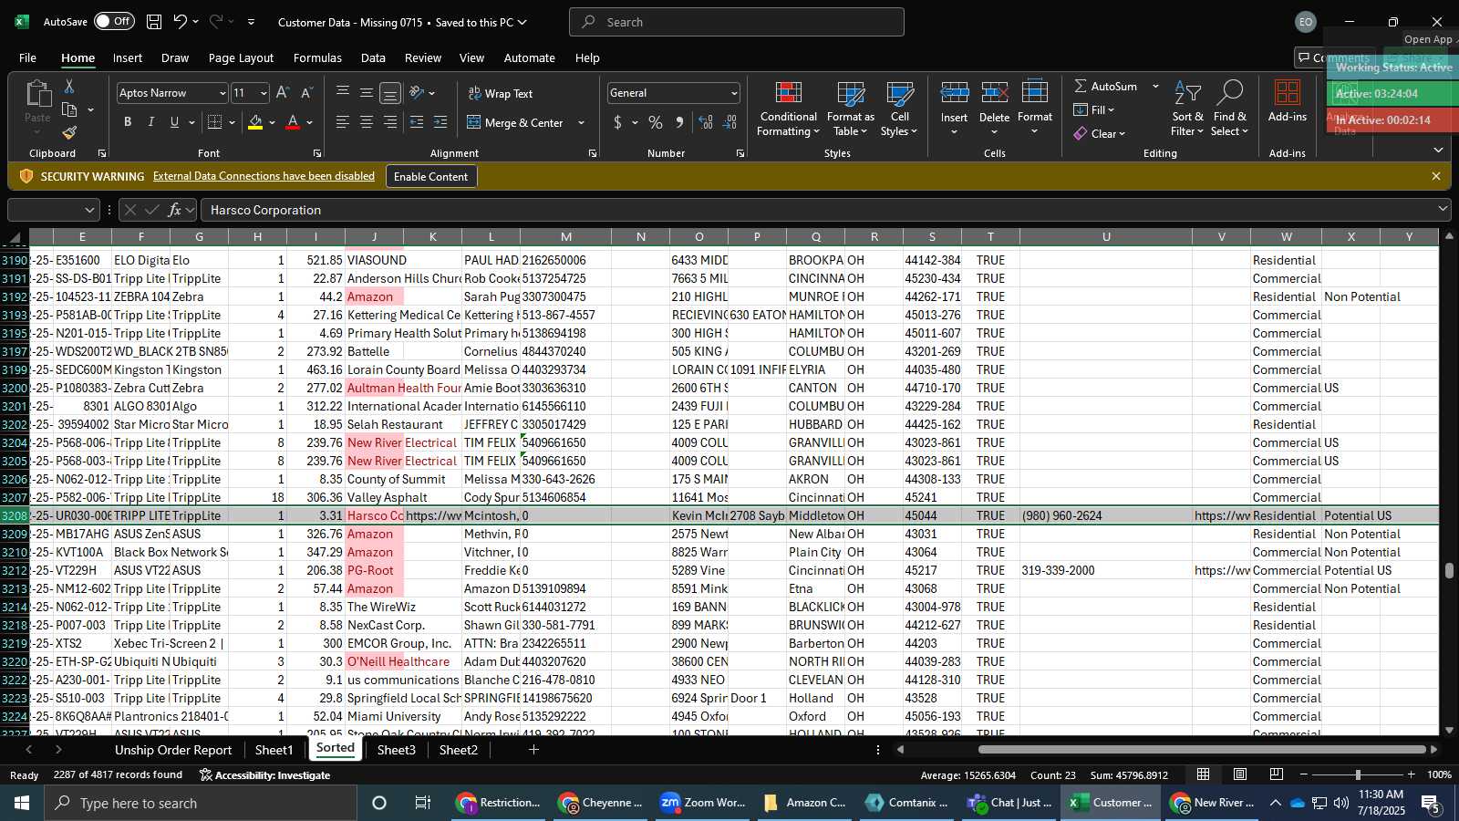Toggle Align Left
The height and width of the screenshot is (821, 1459).
point(343,122)
